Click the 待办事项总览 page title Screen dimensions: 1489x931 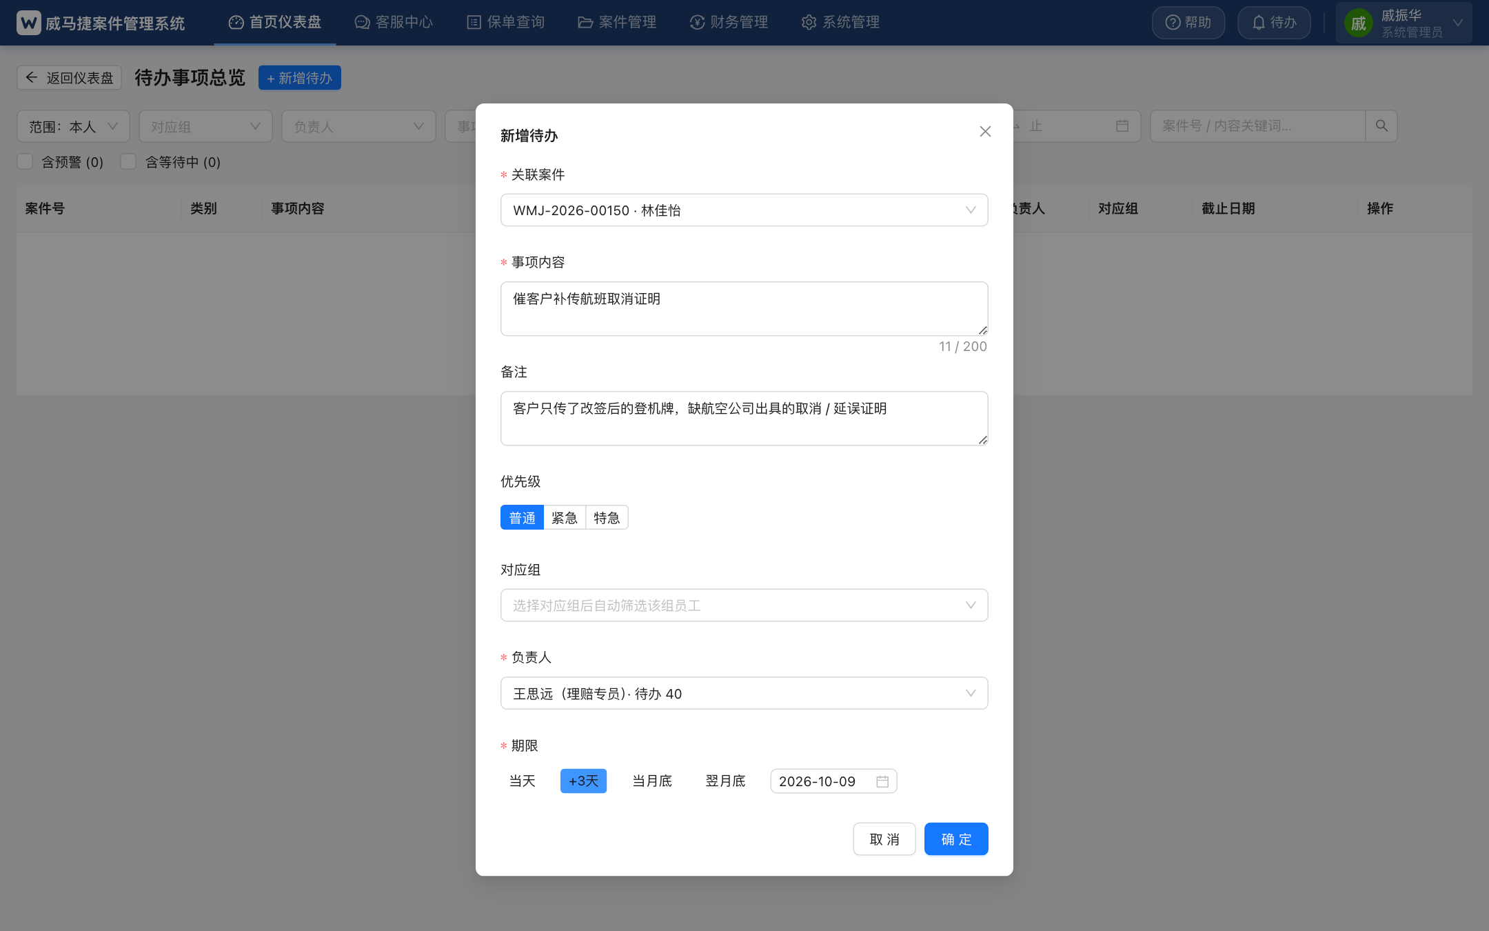(190, 77)
